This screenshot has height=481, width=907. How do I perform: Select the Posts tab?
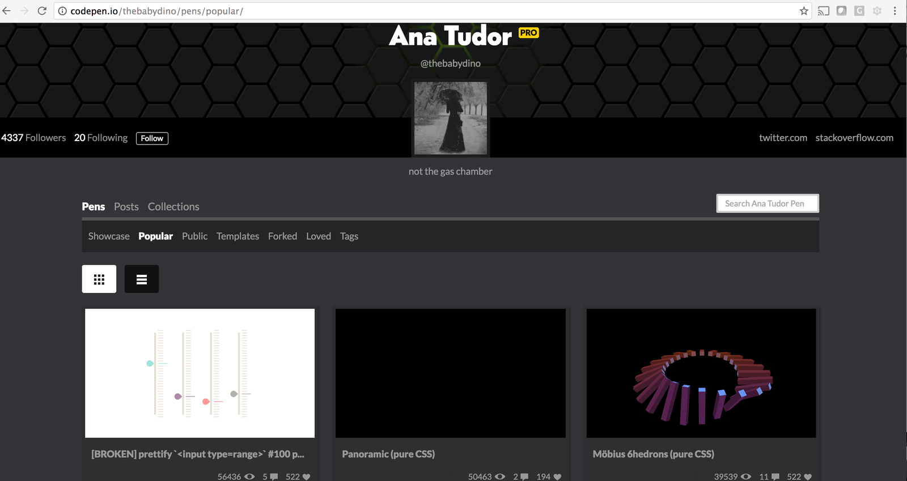[126, 207]
